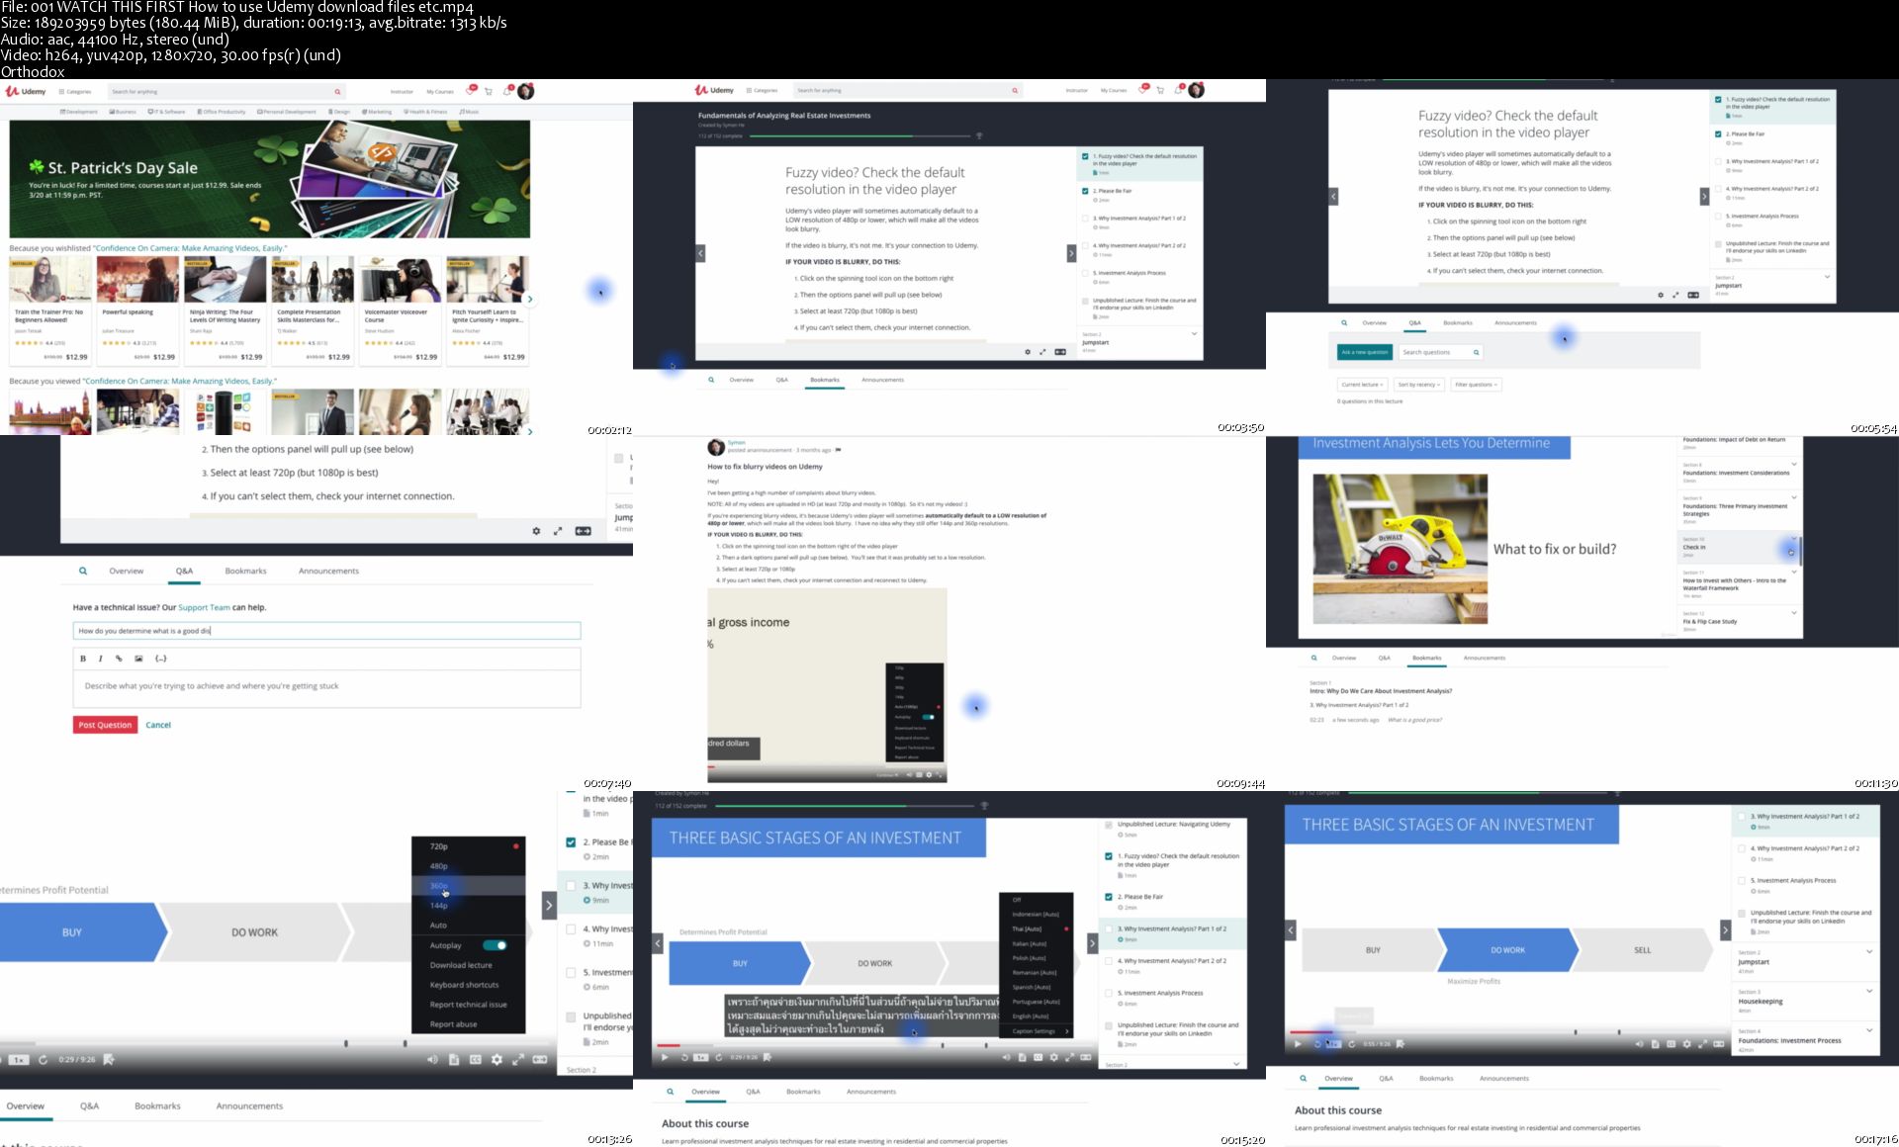Switch to the Q&A tab in the 00:07:40 frame
The width and height of the screenshot is (1899, 1147).
(184, 571)
